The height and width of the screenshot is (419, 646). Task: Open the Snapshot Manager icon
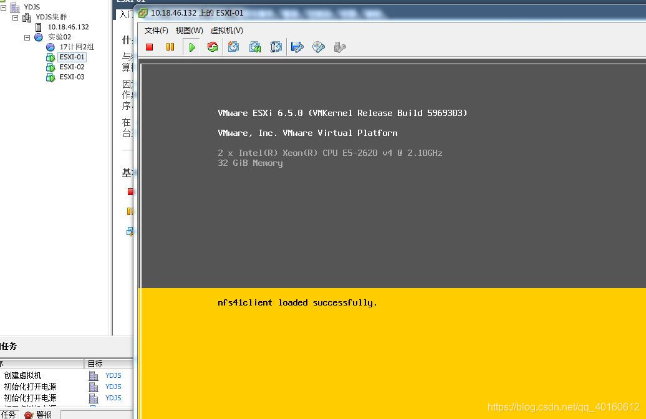click(x=276, y=47)
